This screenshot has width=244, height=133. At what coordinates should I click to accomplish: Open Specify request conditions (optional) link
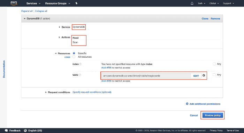(92, 92)
